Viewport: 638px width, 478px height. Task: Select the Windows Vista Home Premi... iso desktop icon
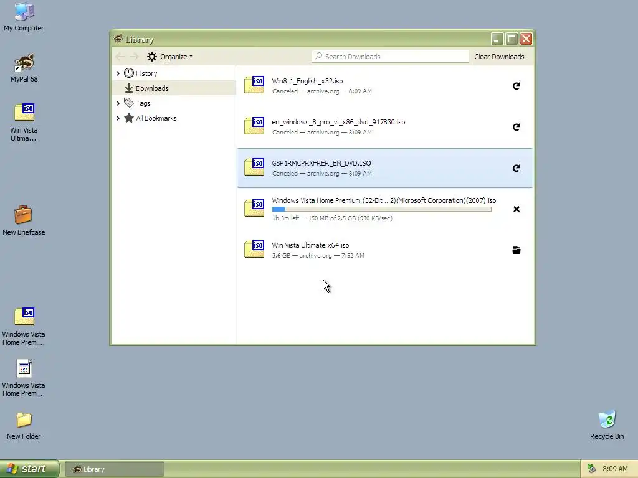point(24,326)
